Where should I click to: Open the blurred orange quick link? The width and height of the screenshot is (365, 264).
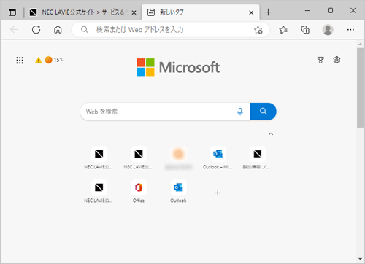(178, 158)
